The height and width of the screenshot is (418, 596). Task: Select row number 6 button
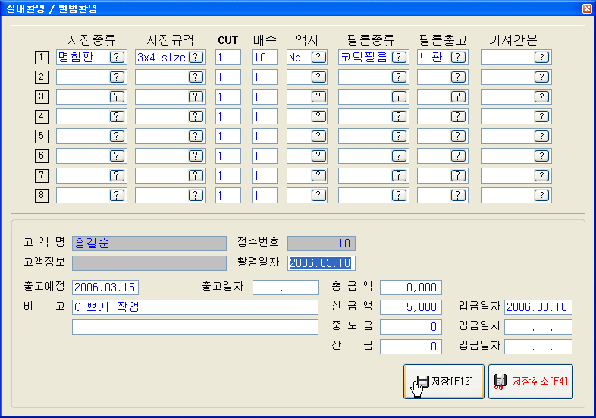coord(42,156)
